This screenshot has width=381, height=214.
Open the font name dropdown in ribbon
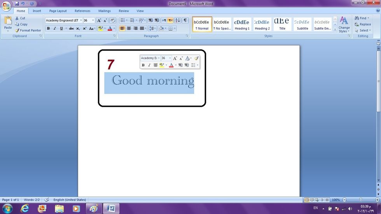point(81,20)
